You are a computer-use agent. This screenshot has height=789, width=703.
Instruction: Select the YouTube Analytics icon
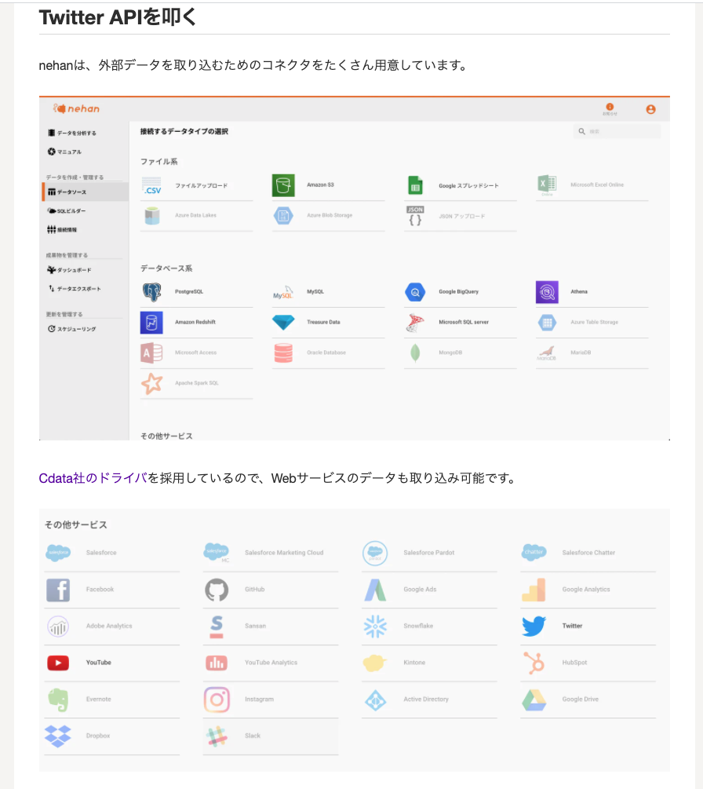coord(217,663)
